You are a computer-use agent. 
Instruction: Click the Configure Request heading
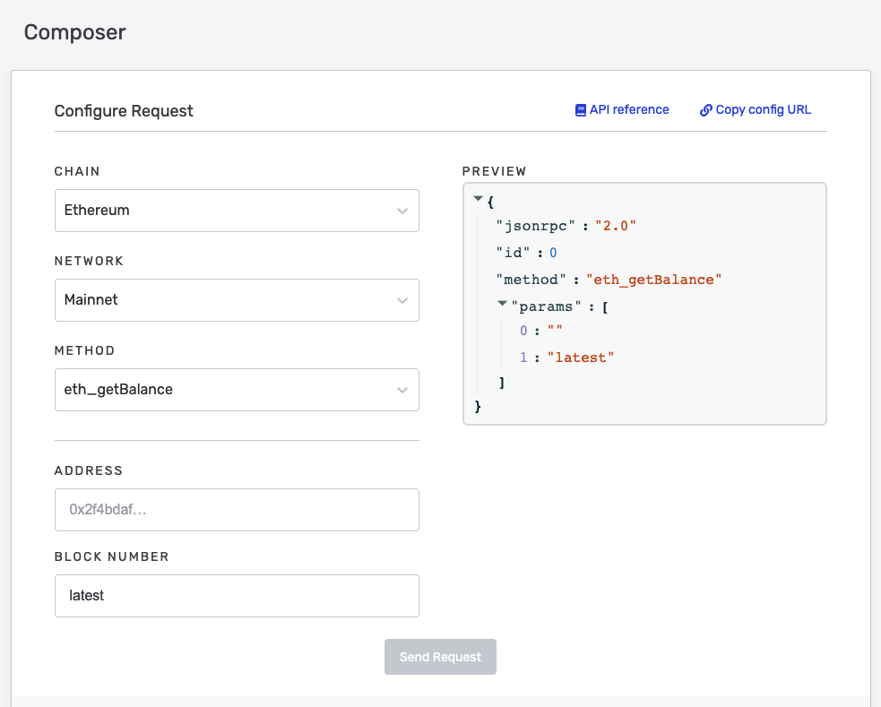pyautogui.click(x=124, y=111)
